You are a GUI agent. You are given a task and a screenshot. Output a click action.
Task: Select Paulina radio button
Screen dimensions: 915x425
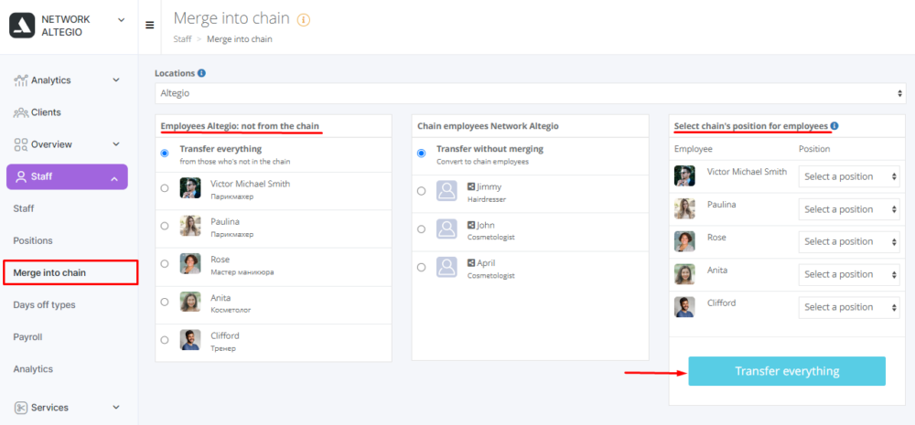165,226
